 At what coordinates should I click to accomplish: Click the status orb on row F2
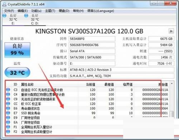[x=8, y=131]
